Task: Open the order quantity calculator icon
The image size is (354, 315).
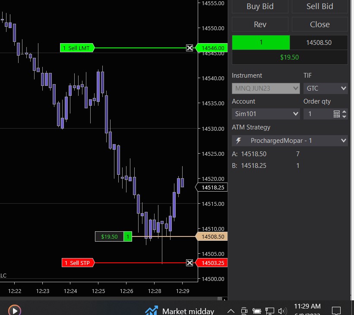Action: point(336,114)
